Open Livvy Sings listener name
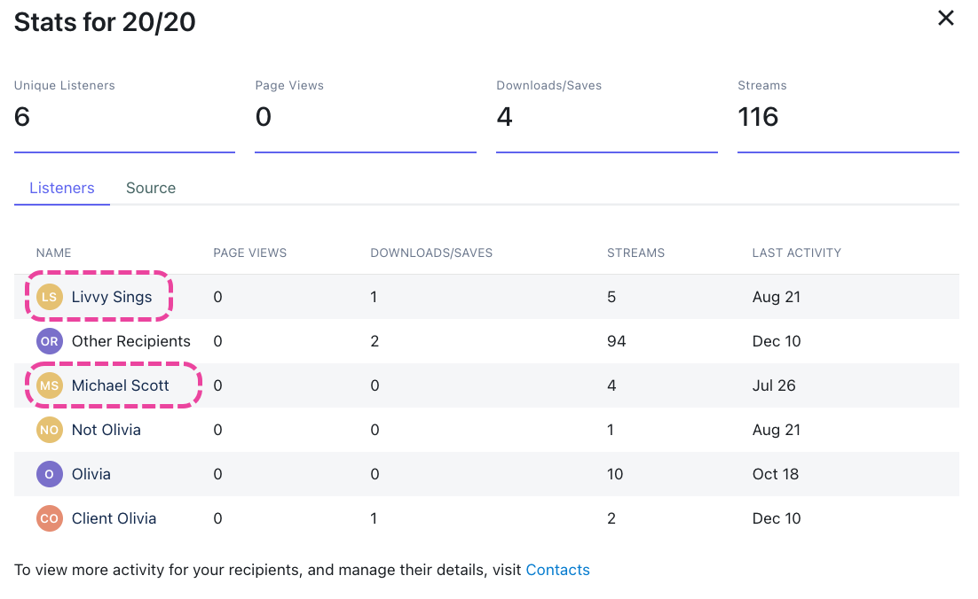The height and width of the screenshot is (599, 978). 112,297
